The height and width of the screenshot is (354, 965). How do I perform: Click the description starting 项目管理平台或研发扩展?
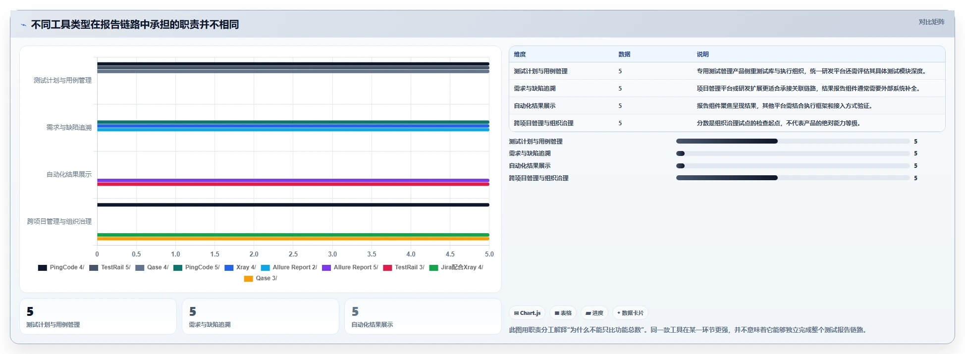coord(809,89)
